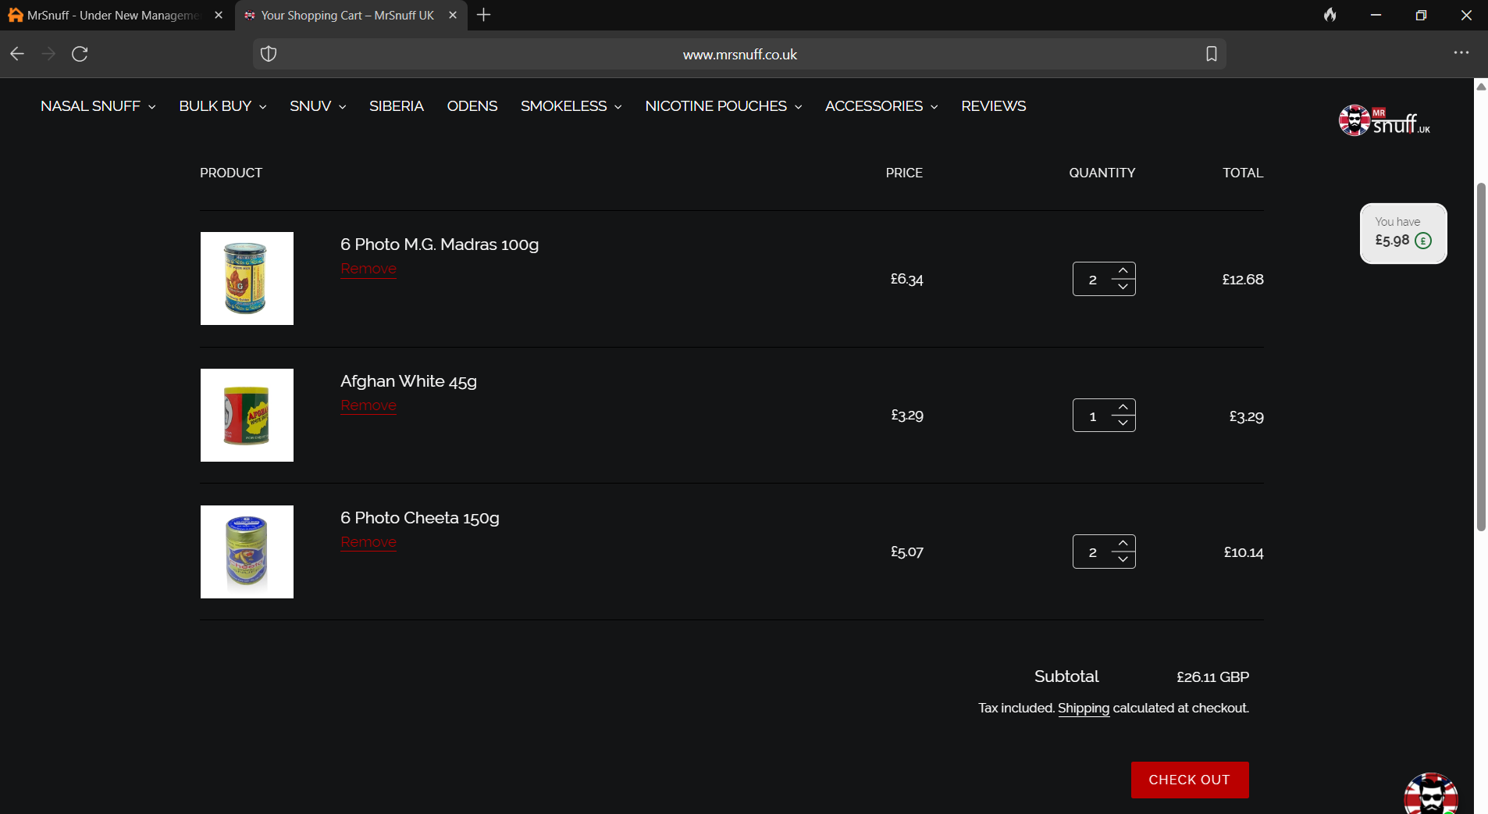Open 6 Photo M.G. Madras 100g product link
Image resolution: width=1488 pixels, height=814 pixels.
click(440, 245)
